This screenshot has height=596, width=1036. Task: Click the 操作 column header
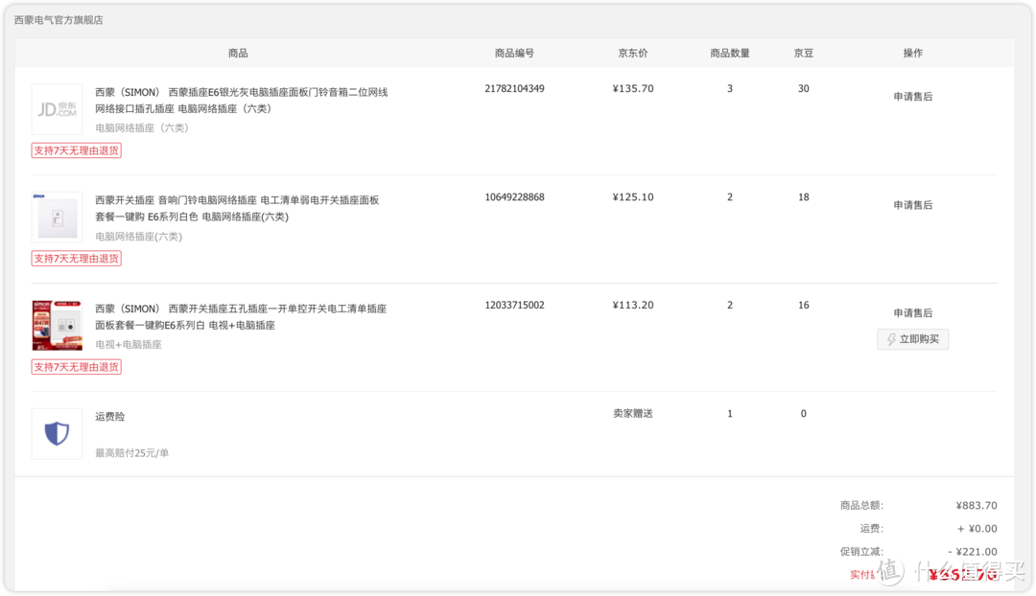913,53
